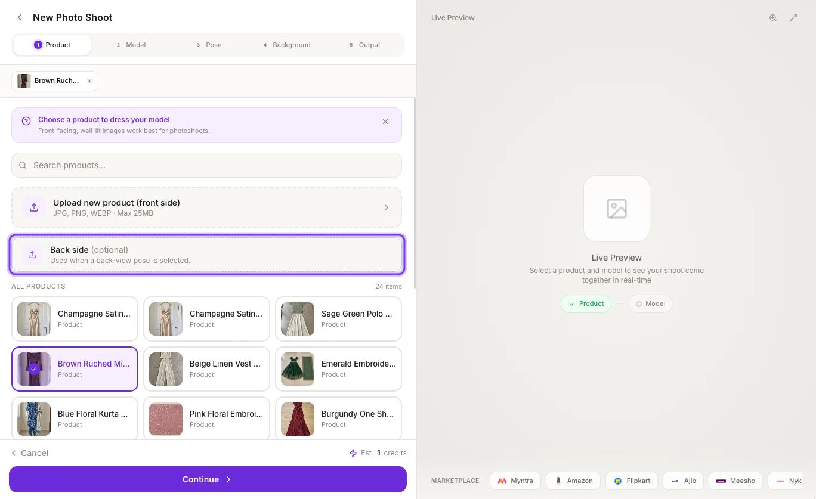The image size is (816, 499).
Task: Click the Back side upload icon
Action: point(32,255)
